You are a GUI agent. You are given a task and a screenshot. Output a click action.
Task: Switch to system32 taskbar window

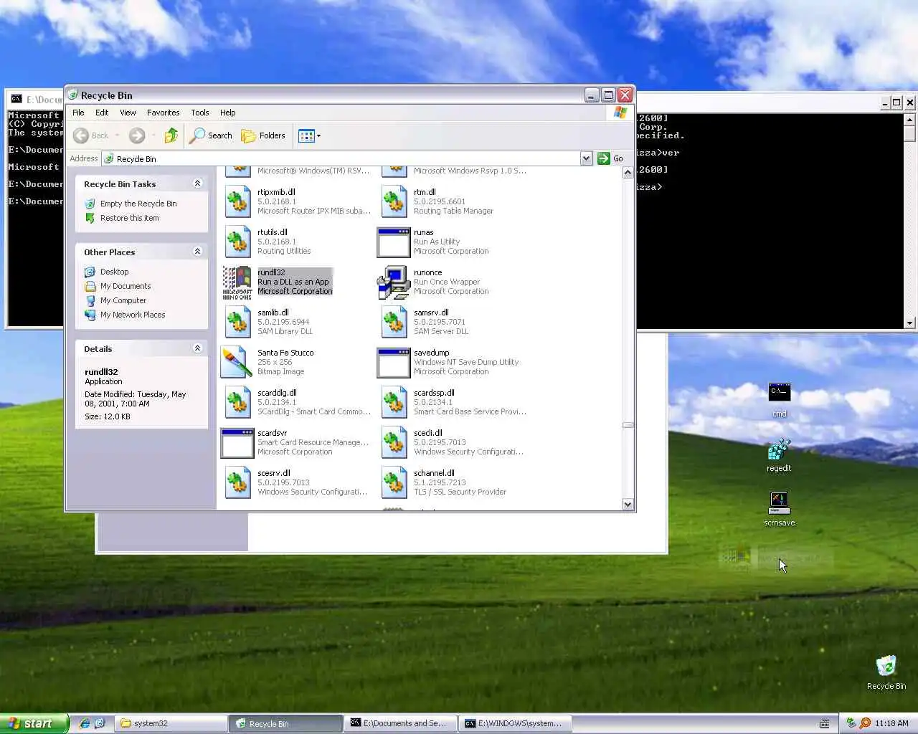[171, 723]
